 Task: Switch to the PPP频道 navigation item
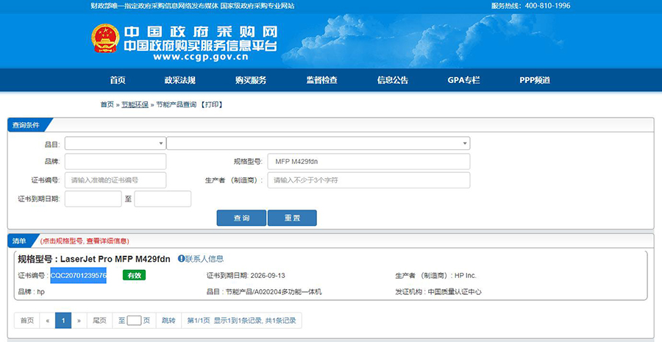[534, 80]
